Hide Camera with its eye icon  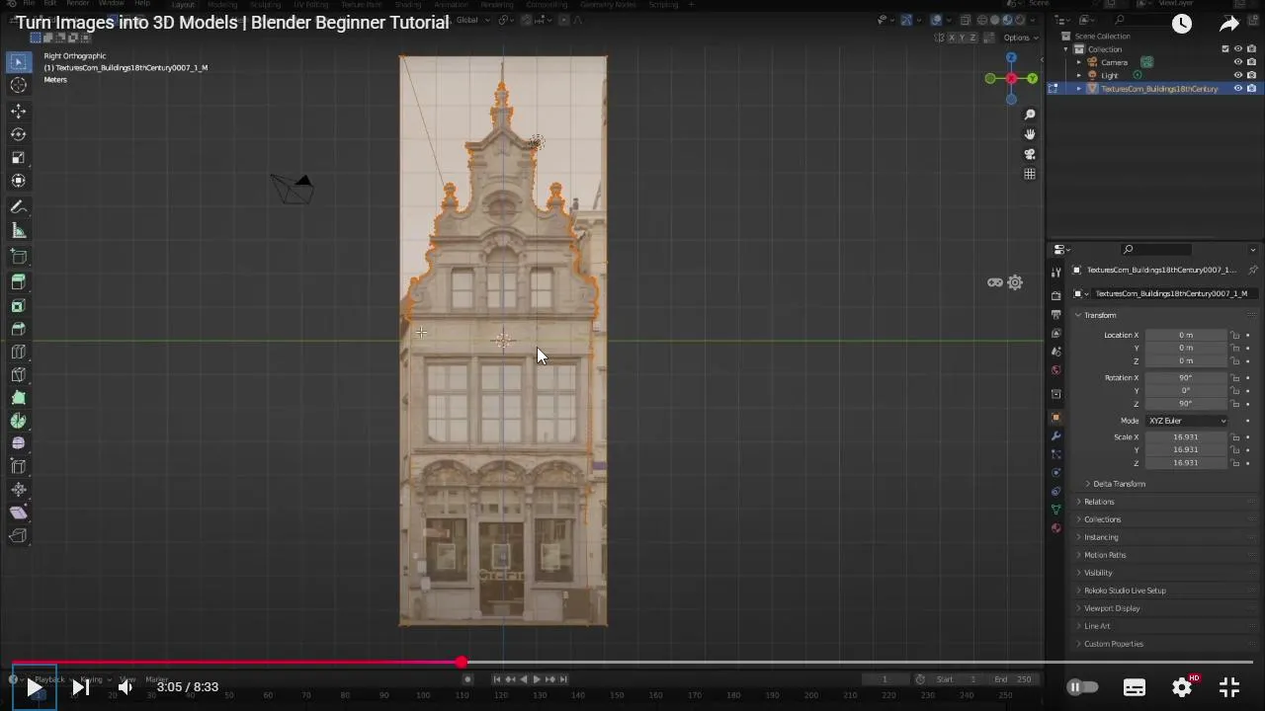tap(1238, 62)
